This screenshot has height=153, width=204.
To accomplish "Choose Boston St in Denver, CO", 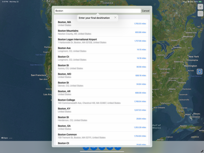I will [102, 84].
